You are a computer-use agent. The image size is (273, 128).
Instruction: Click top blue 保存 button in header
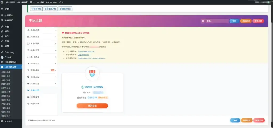tap(234, 21)
